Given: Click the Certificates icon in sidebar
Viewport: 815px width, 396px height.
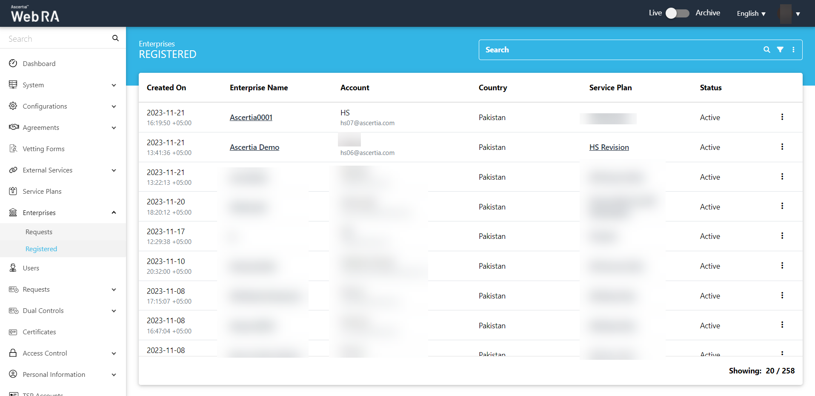Looking at the screenshot, I should click(x=13, y=332).
